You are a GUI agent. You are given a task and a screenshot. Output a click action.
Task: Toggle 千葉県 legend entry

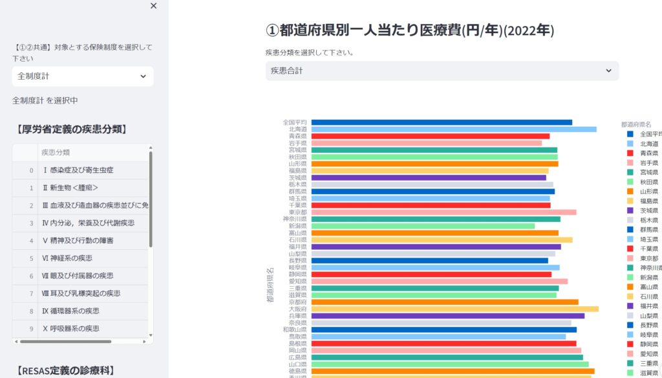tap(643, 249)
